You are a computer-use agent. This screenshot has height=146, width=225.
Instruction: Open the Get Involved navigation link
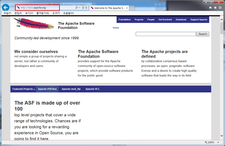tap(165, 19)
